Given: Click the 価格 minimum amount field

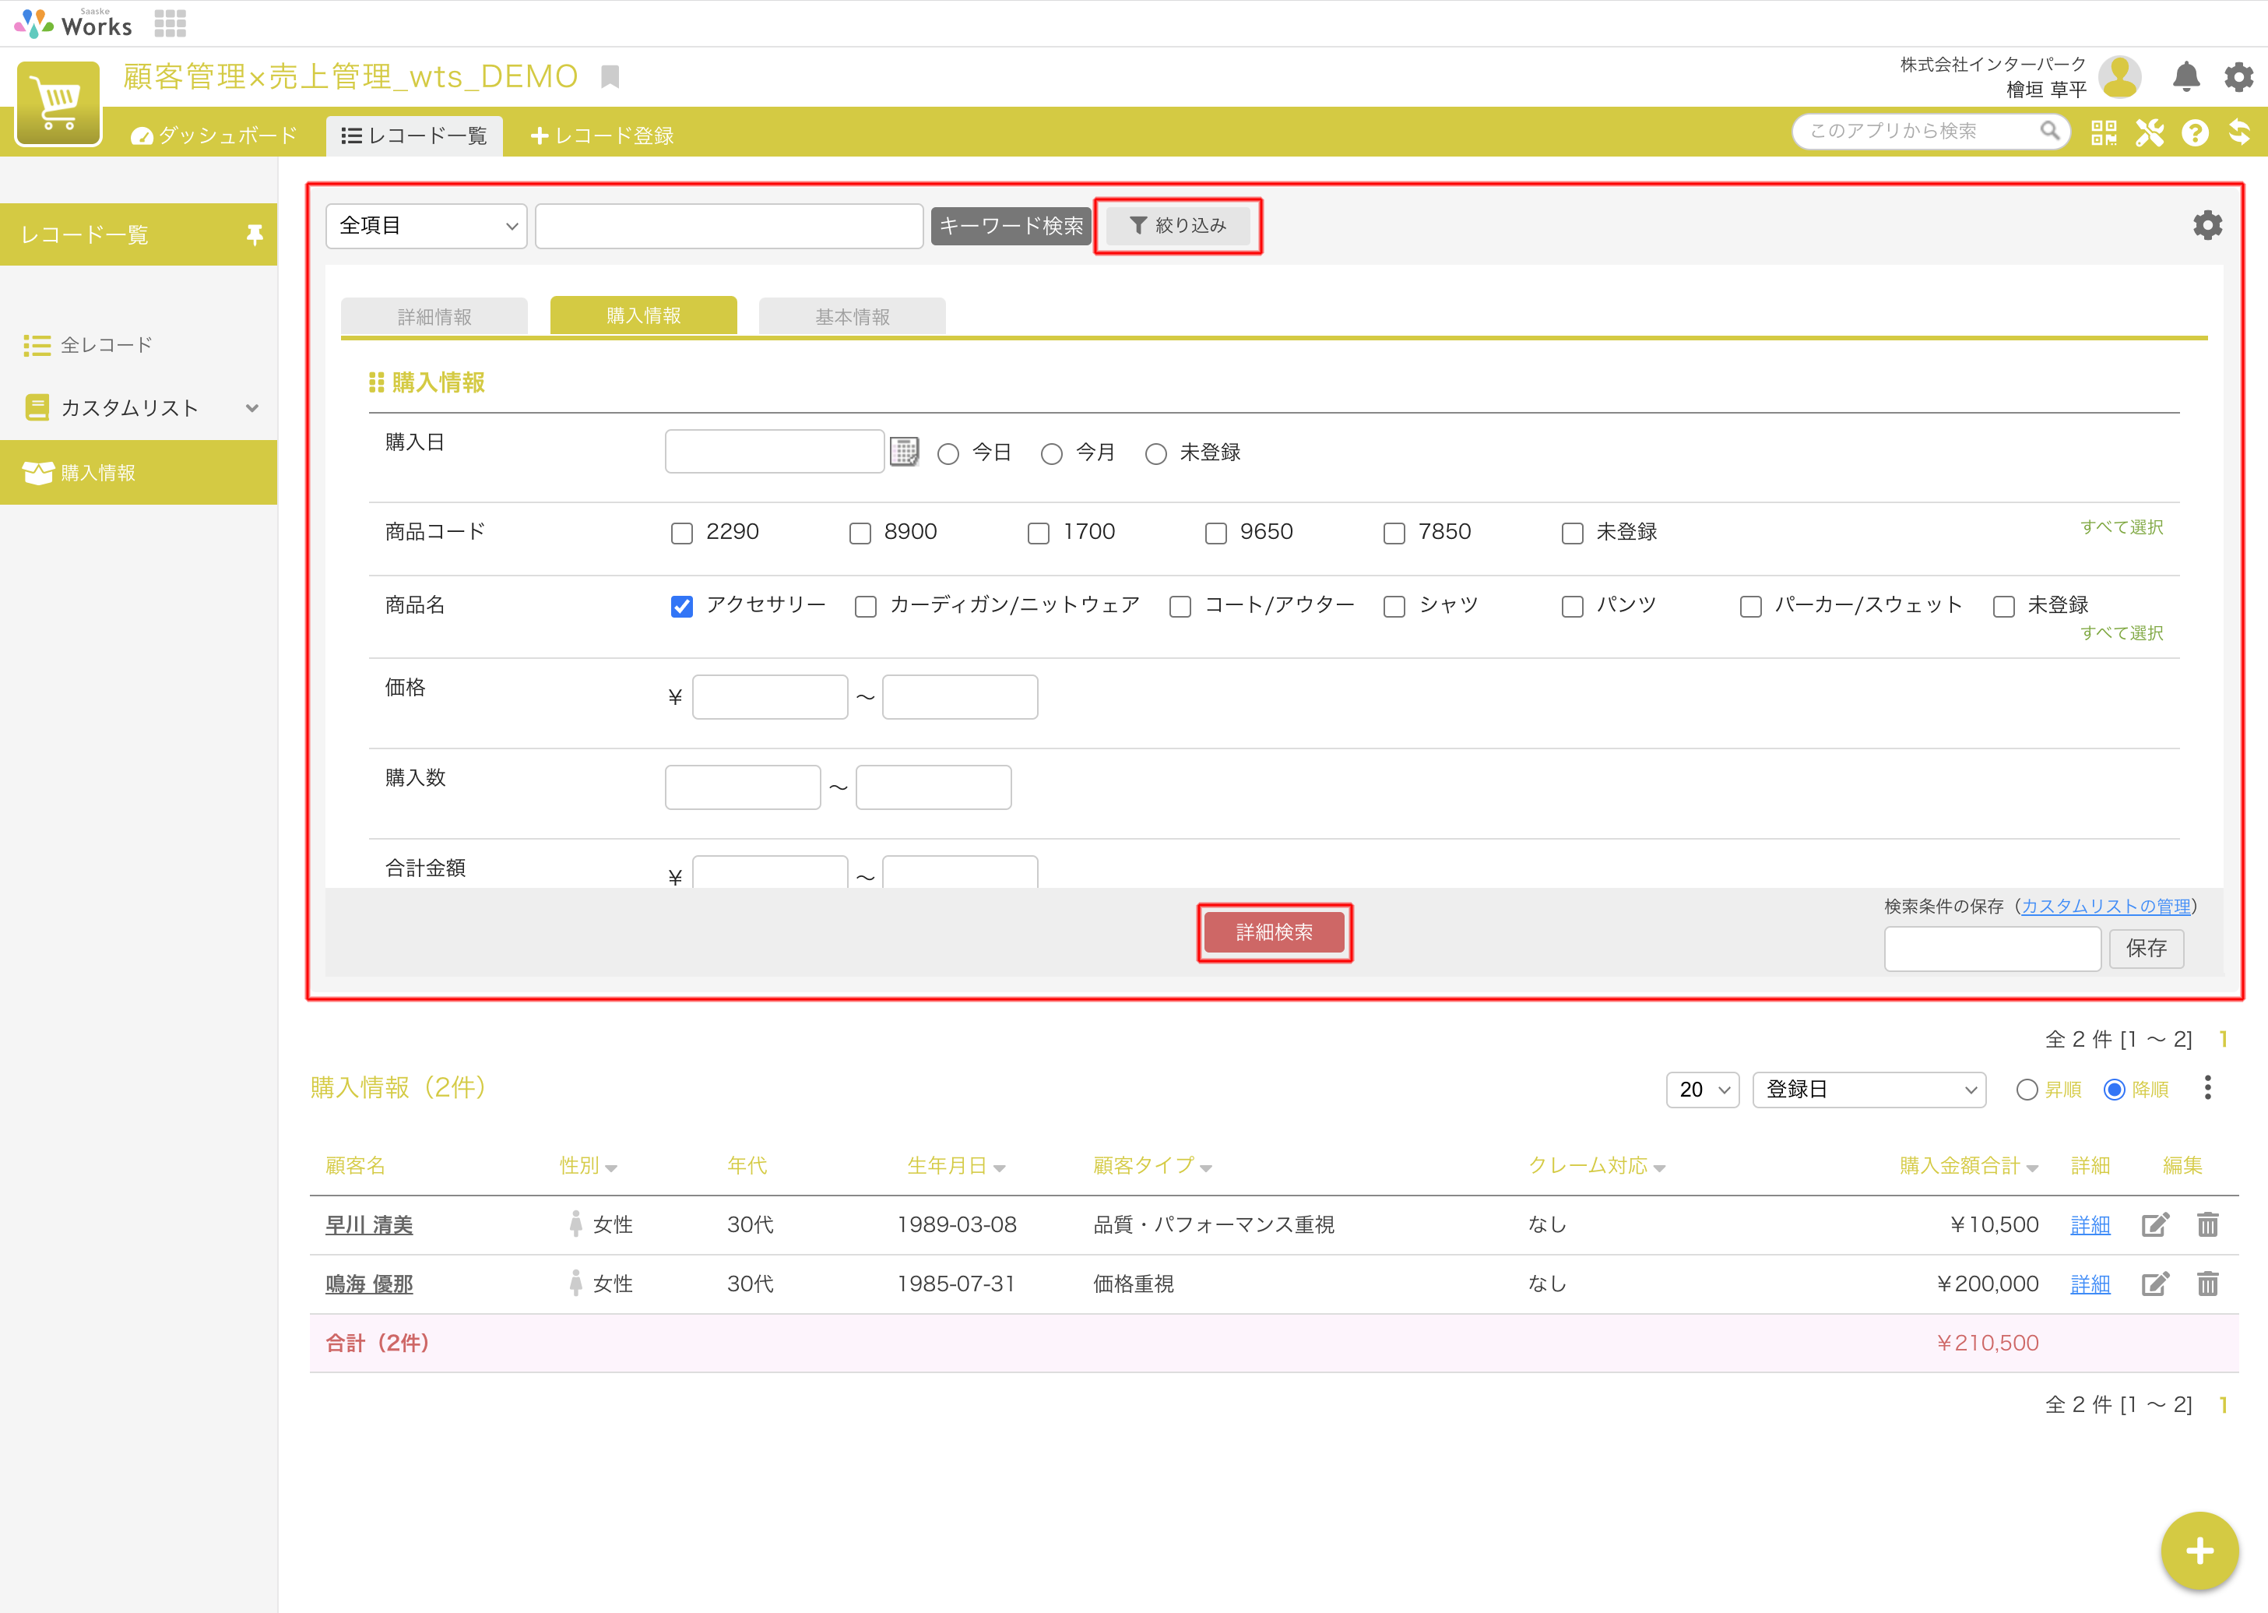Looking at the screenshot, I should click(x=769, y=696).
